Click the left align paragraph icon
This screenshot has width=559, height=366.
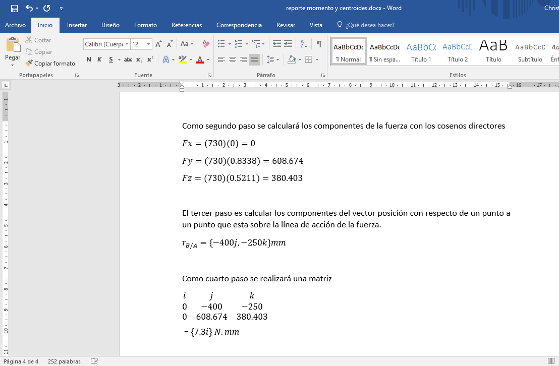[x=221, y=59]
